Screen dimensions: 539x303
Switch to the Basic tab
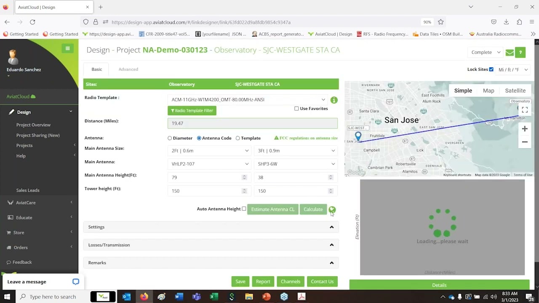pos(96,69)
